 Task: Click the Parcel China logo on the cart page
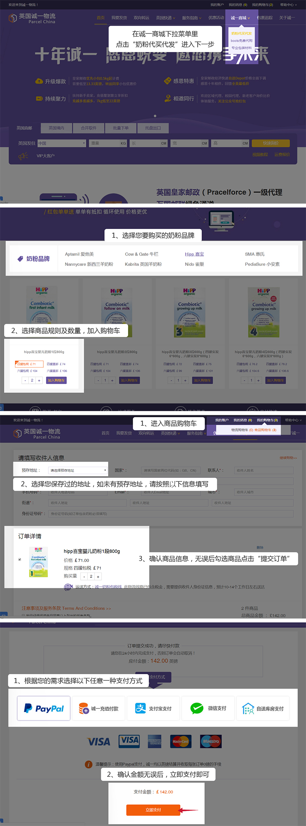coord(37,433)
